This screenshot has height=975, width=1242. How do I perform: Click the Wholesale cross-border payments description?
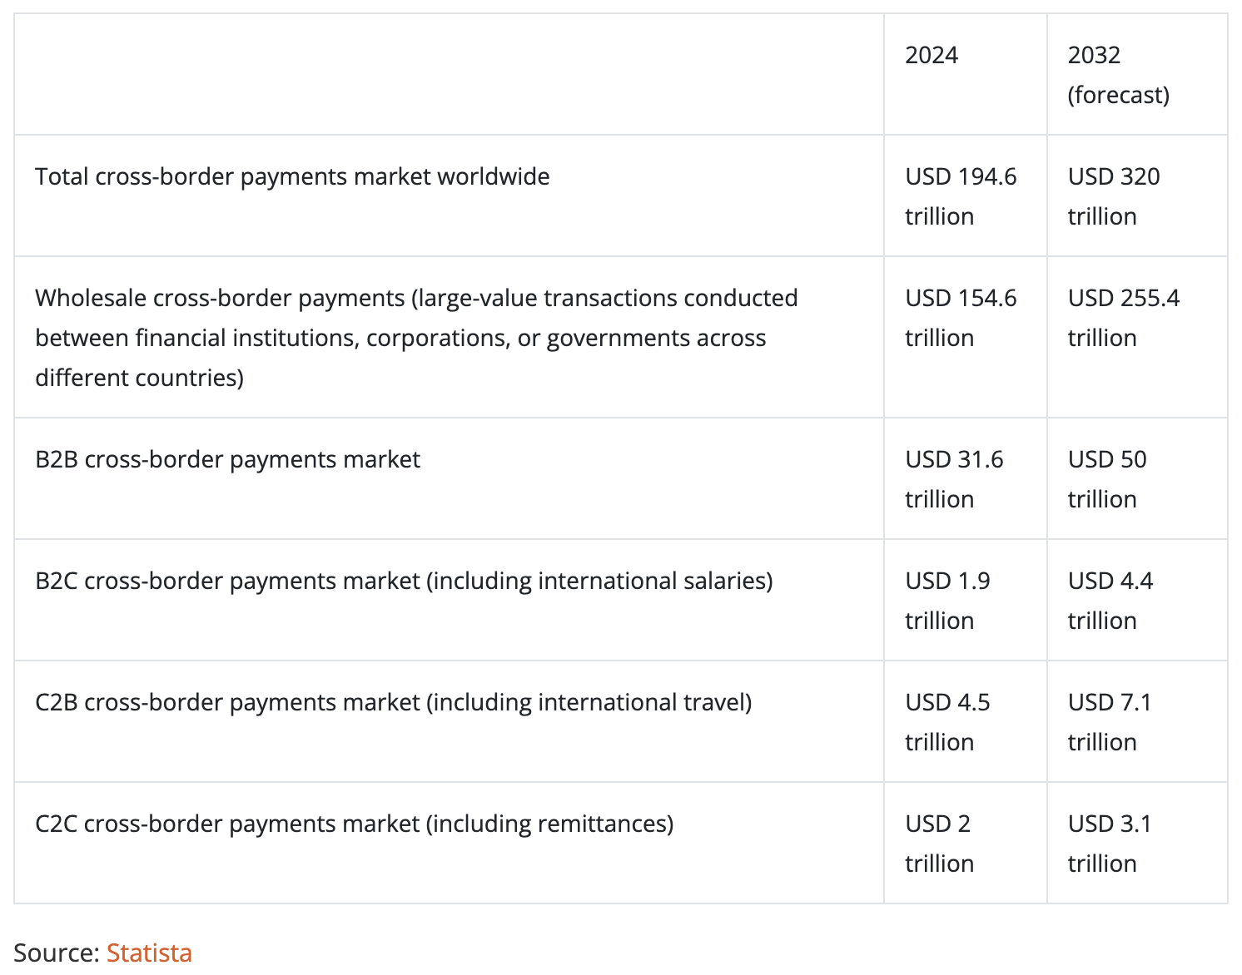416,338
